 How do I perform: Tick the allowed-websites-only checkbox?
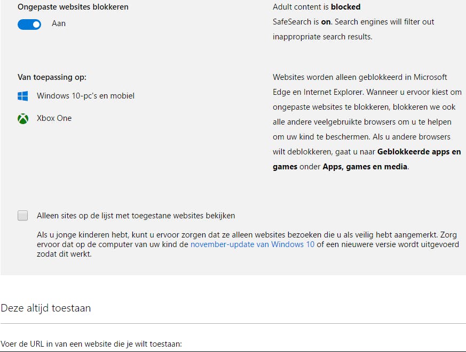(x=22, y=216)
